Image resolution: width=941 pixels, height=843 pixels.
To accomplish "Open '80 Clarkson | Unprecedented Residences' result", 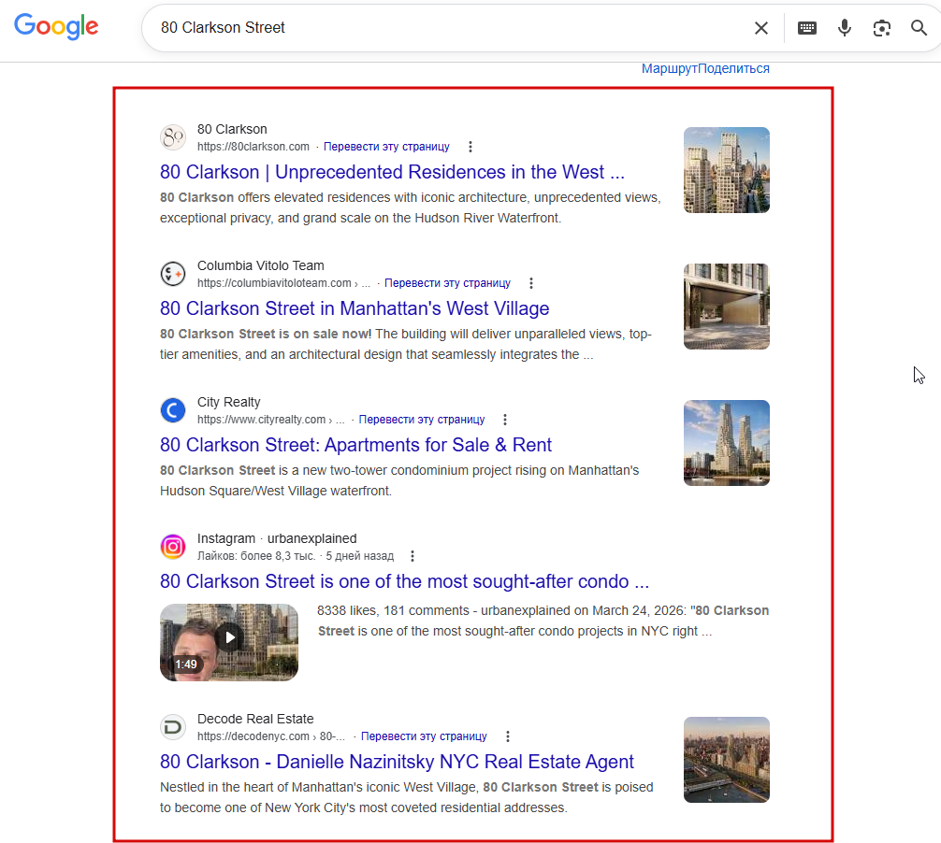I will (392, 173).
